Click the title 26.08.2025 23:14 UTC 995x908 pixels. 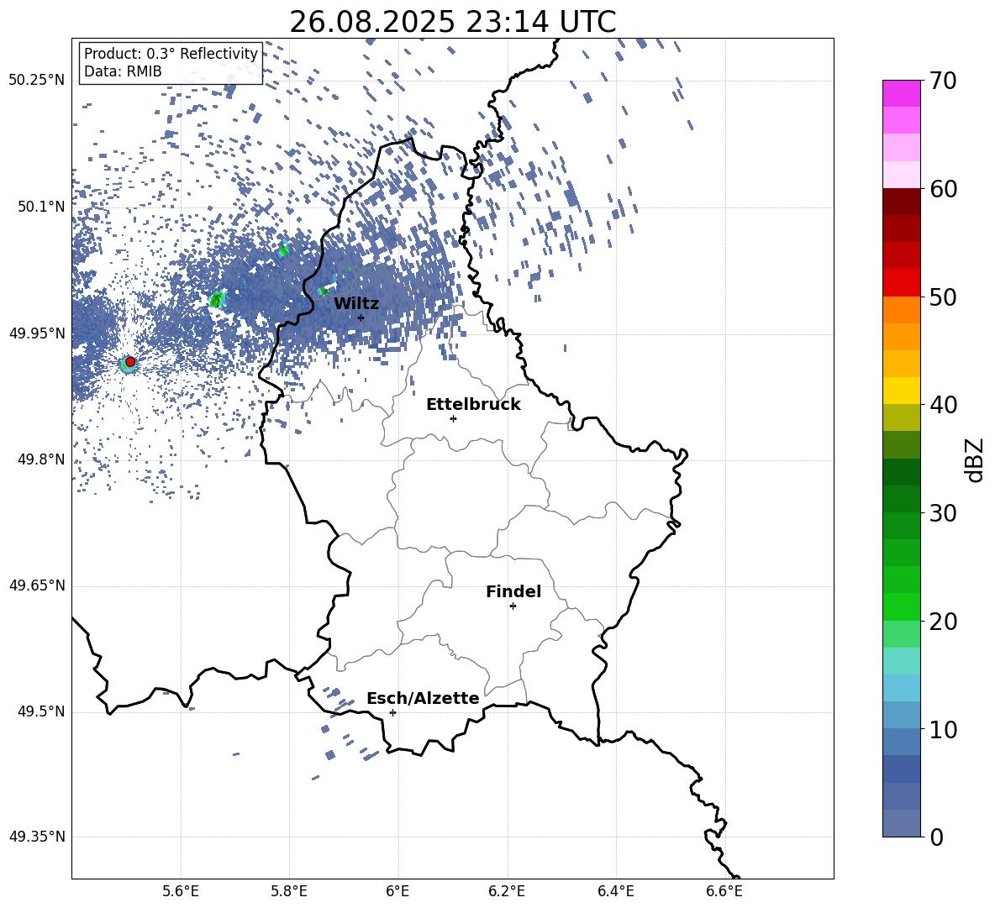coord(453,22)
